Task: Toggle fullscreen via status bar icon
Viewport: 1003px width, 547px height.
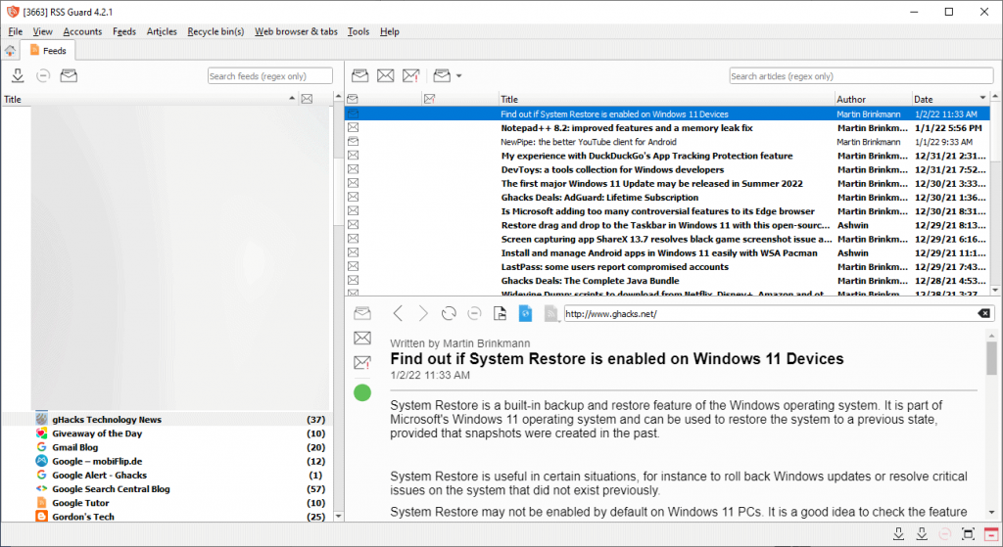Action: [x=968, y=533]
